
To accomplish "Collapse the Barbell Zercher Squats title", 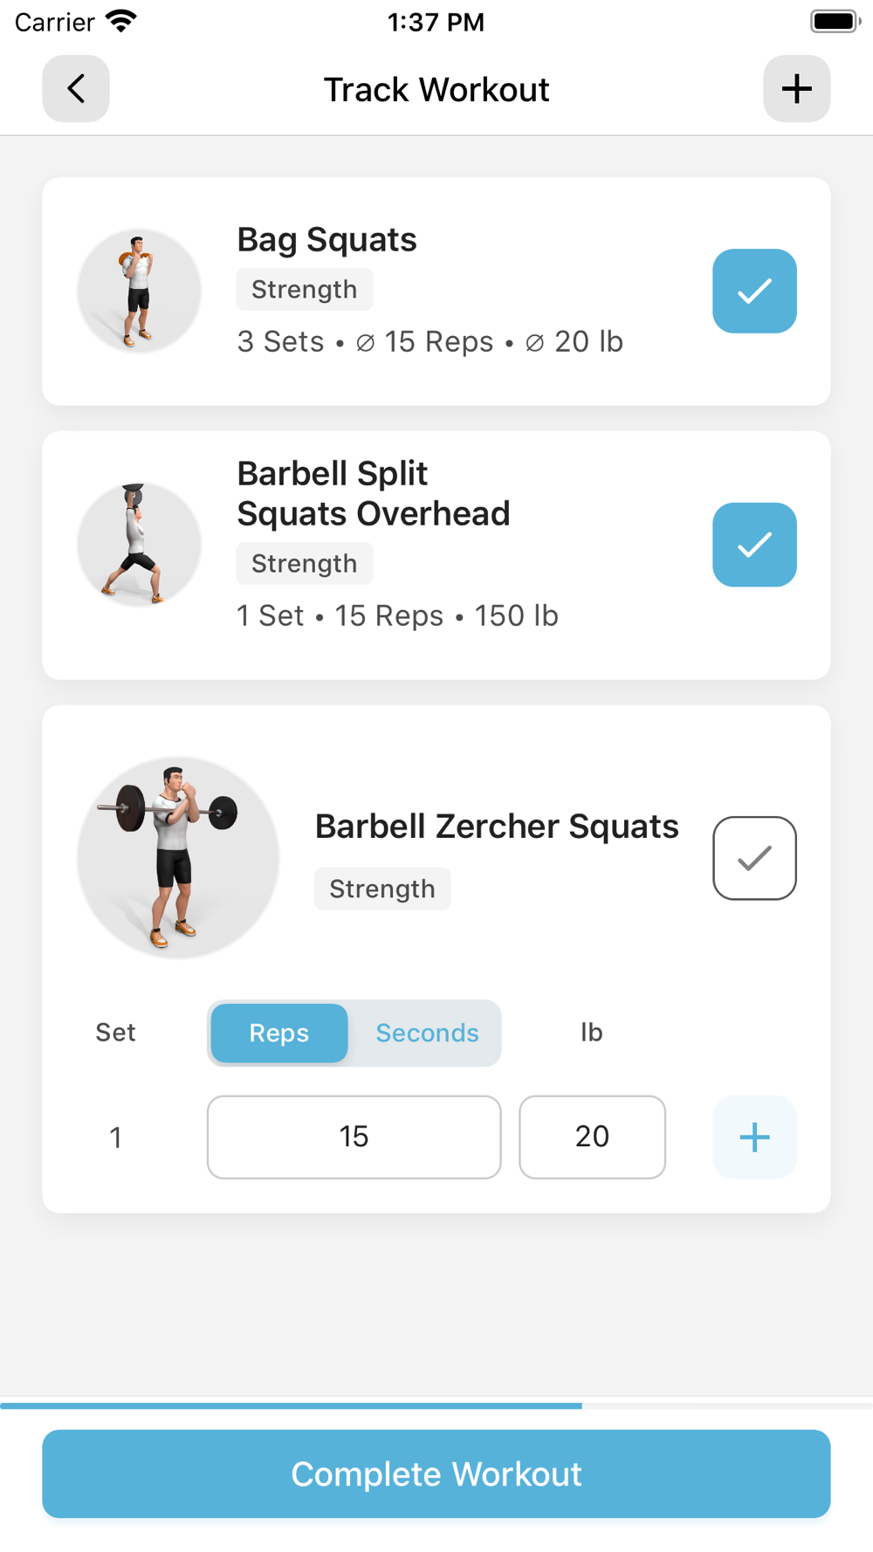I will pos(497,826).
